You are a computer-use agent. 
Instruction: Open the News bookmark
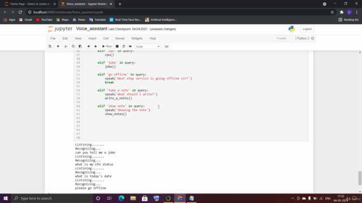point(79,20)
